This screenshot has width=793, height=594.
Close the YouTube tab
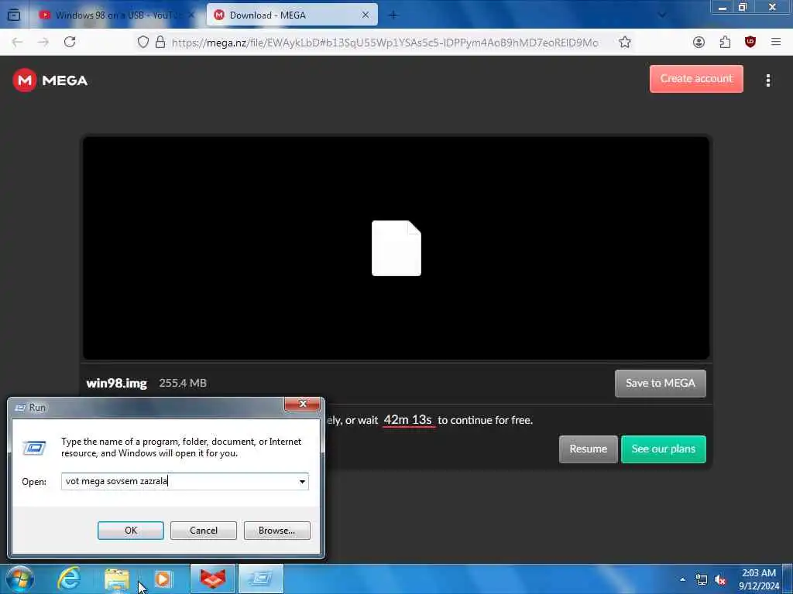[x=192, y=15]
